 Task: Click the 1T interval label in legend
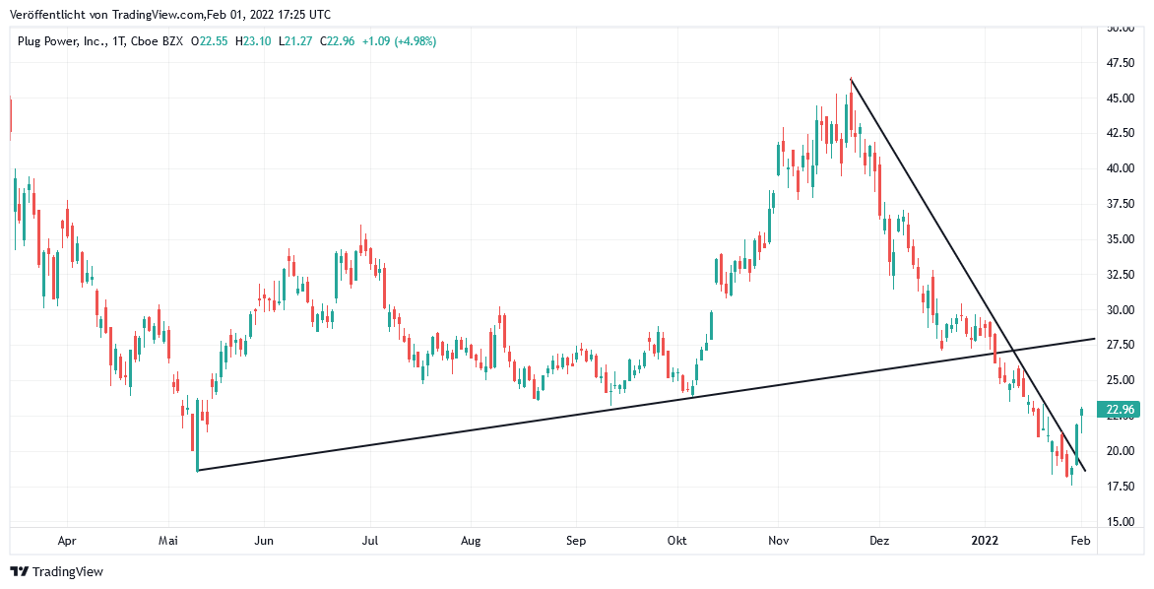click(120, 41)
